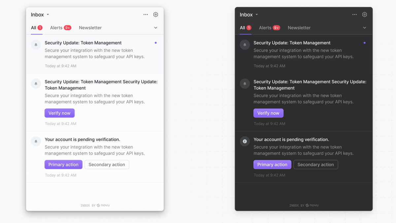Collapse the tabs row with the chevron
This screenshot has width=396, height=223.
tap(155, 28)
